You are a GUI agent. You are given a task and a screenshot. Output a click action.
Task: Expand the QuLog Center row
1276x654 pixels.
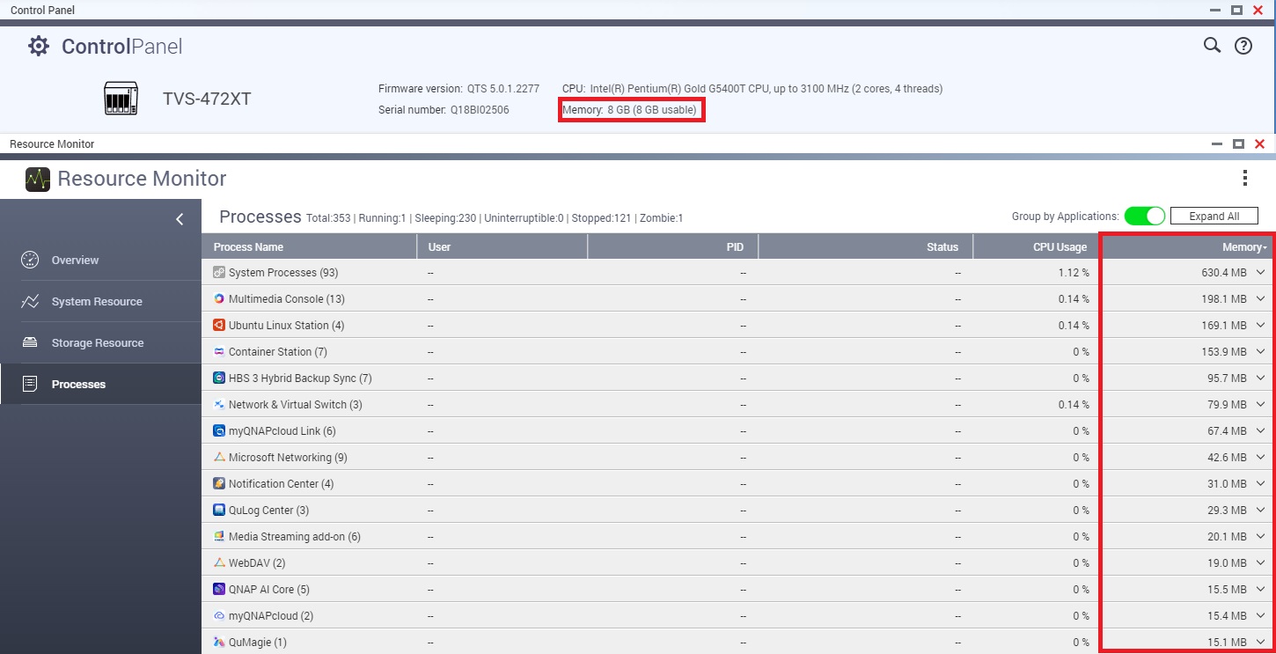coord(1260,511)
